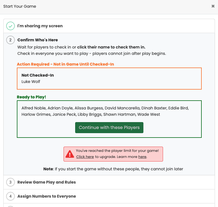Open the Learn more "here" link
This screenshot has width=218, height=207.
(142, 157)
